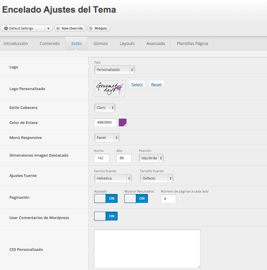Viewport: 267px width, 270px height.
Task: Choose the Familia Fuente Helvetica dropdown
Action: pos(113,178)
